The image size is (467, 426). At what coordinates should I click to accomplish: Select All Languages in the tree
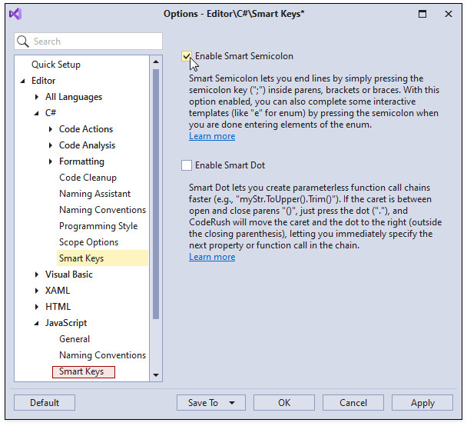click(74, 97)
